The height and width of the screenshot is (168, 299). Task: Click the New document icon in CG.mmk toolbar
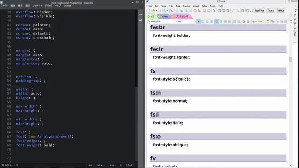pos(149,11)
